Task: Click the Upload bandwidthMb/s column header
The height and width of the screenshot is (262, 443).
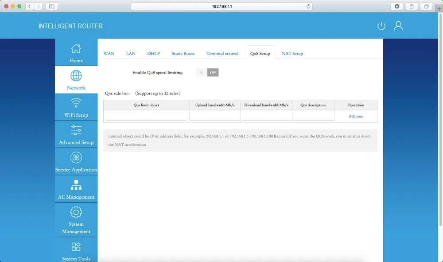Action: click(x=215, y=105)
